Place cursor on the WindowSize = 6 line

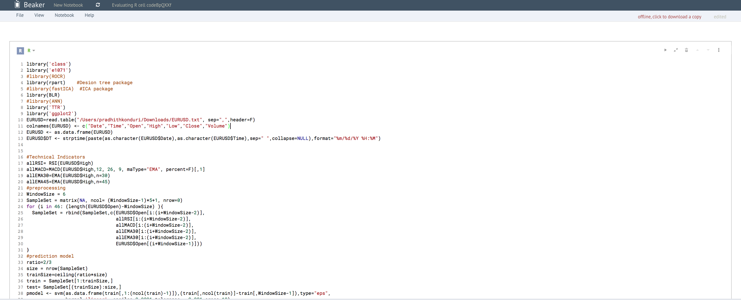coord(46,194)
